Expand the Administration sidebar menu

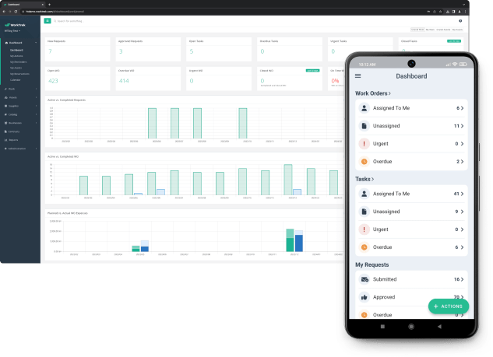19,148
